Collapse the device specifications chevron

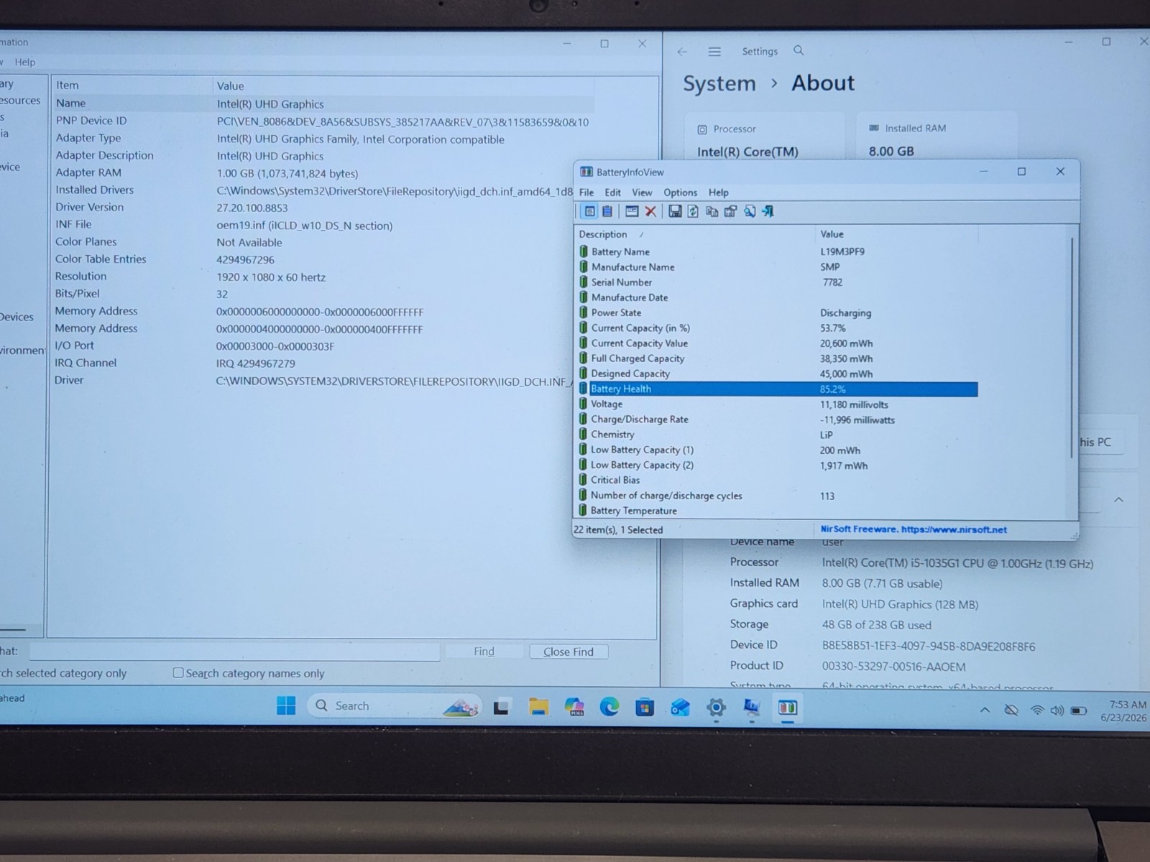click(x=1118, y=499)
